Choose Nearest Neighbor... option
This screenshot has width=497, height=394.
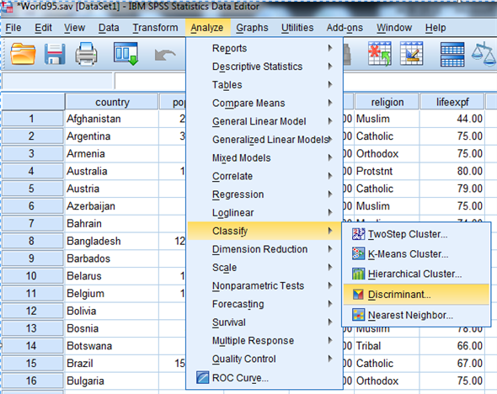click(416, 315)
